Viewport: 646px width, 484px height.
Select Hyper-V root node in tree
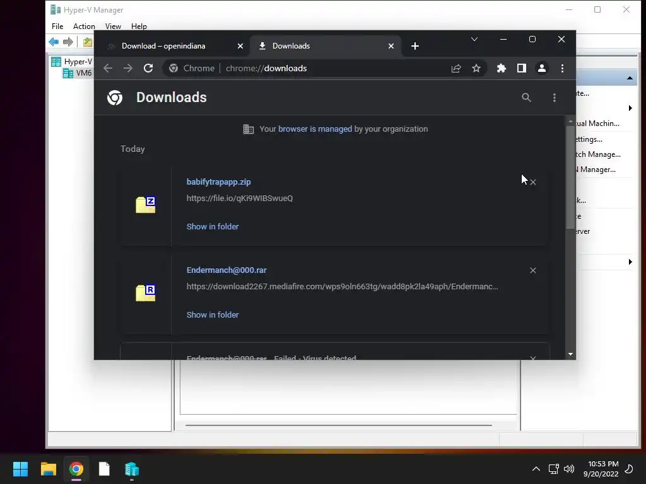(x=72, y=62)
